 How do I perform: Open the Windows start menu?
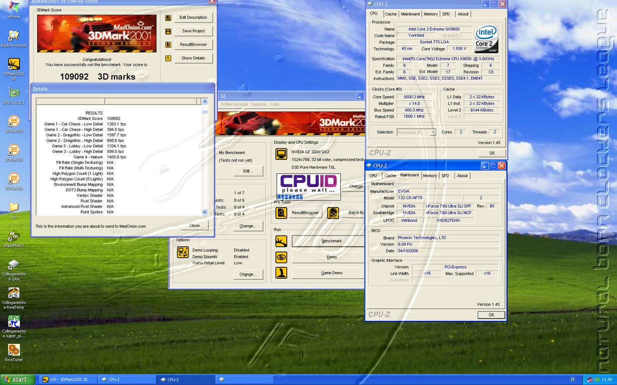coord(18,379)
